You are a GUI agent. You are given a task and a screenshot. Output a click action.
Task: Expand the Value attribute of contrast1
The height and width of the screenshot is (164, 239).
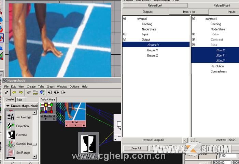(194, 34)
